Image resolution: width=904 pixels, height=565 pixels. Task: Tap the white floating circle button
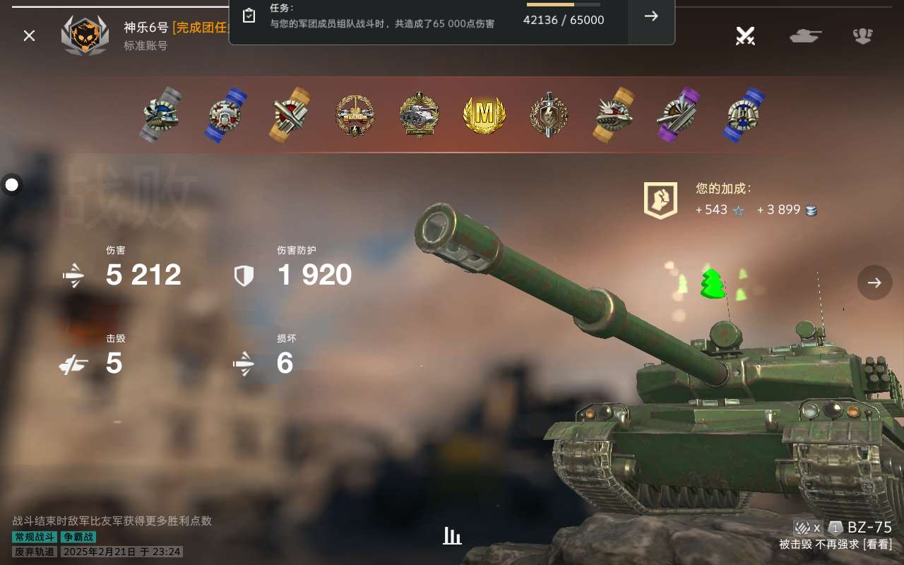[11, 185]
